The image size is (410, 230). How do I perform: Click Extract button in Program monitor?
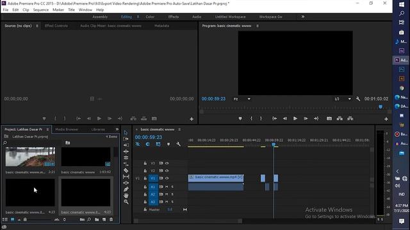[350, 118]
